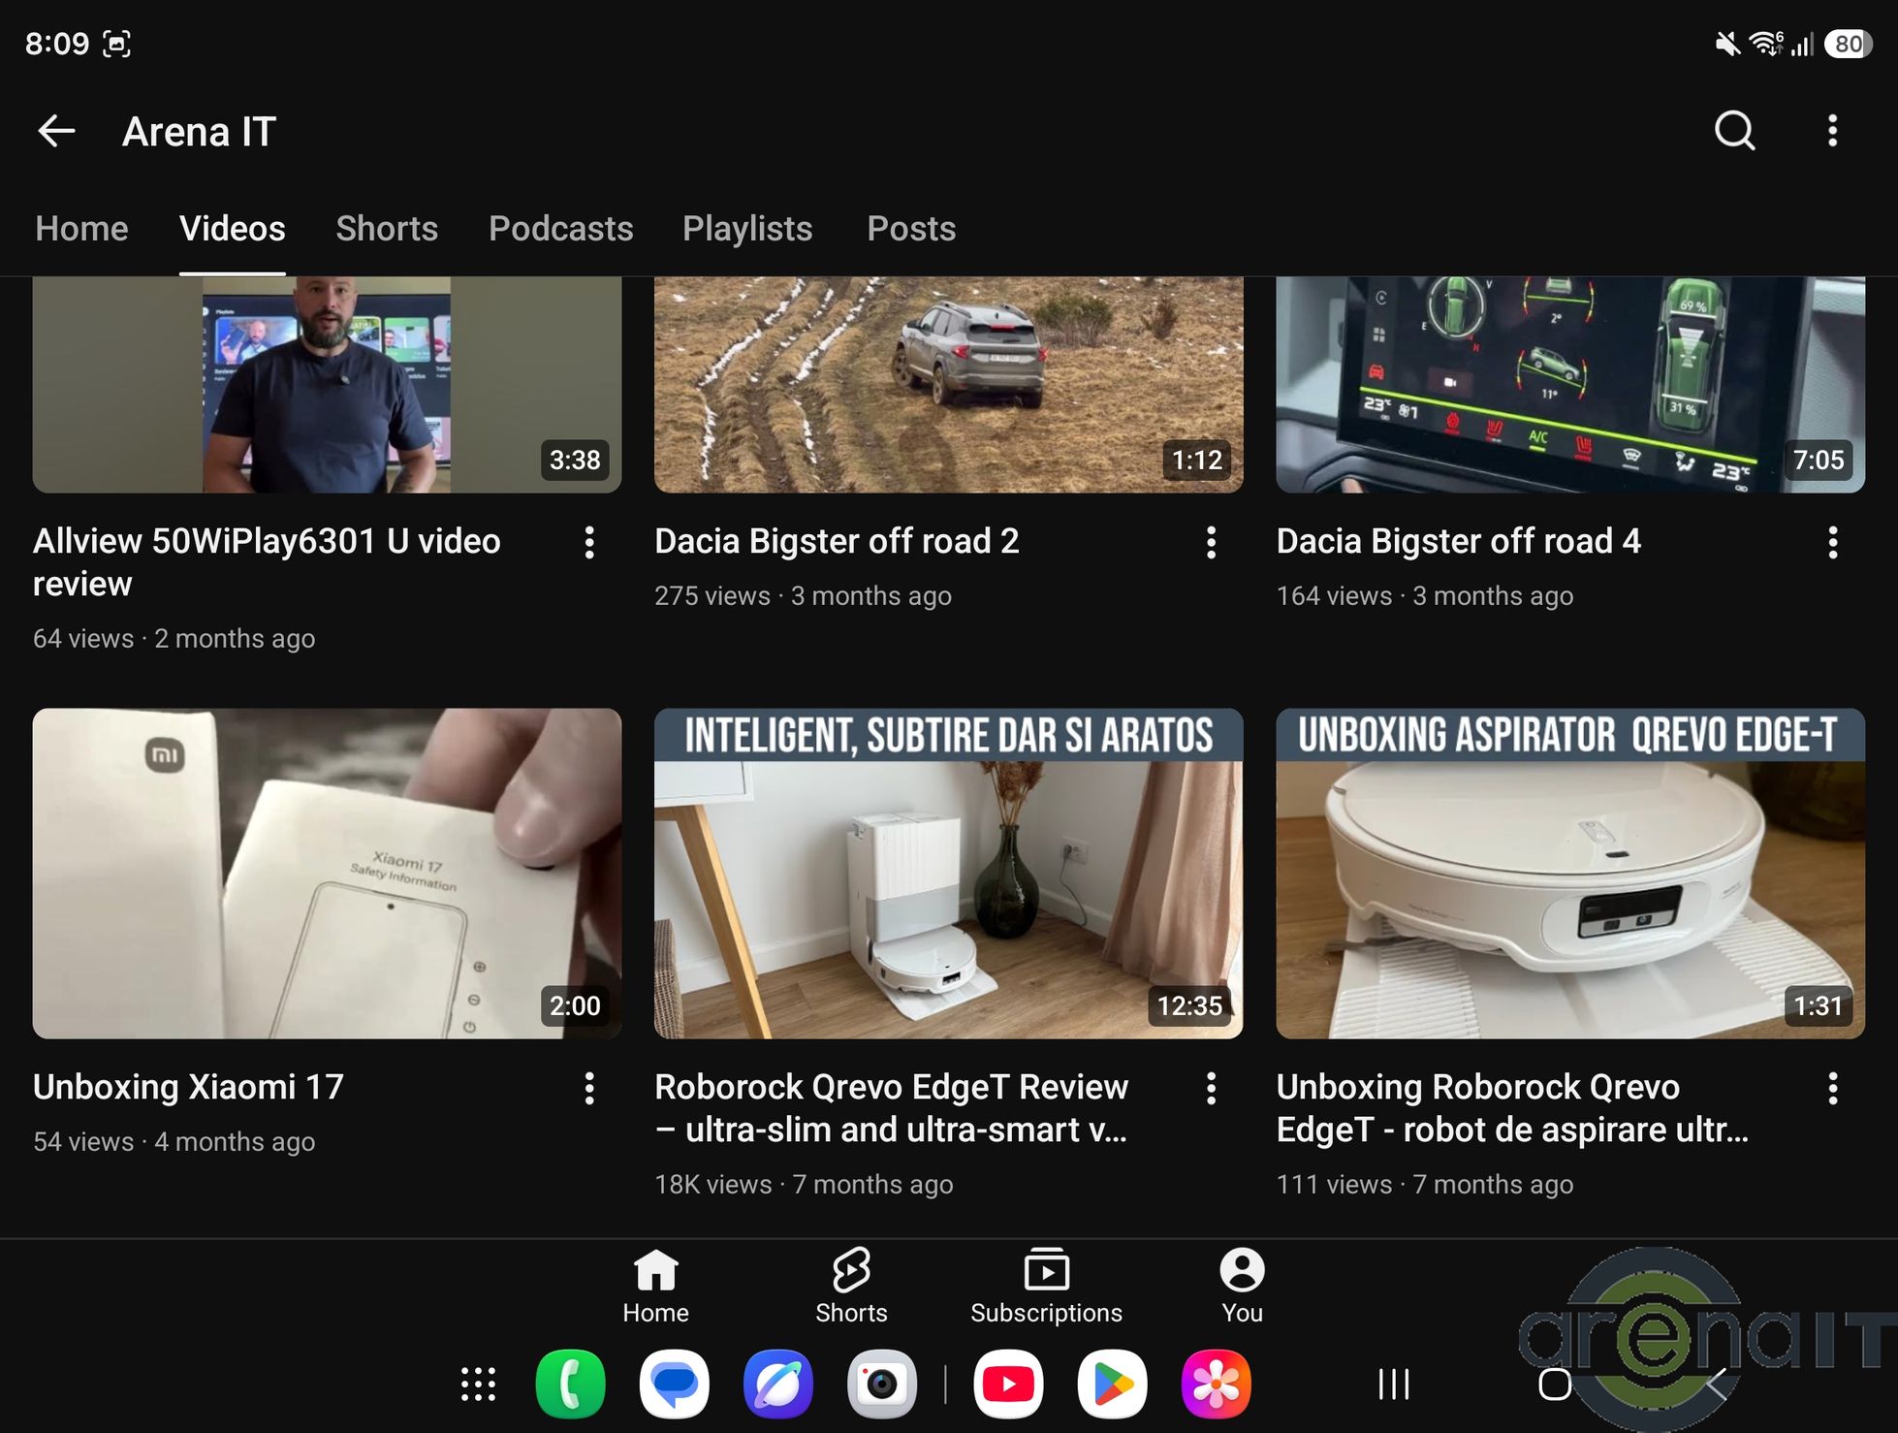This screenshot has width=1898, height=1433.
Task: Open the pink Gallery flower app
Action: (x=1216, y=1385)
